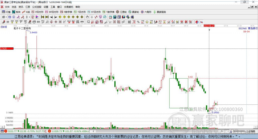Click the table icon in status bar
This screenshot has width=258, height=139.
point(2,131)
